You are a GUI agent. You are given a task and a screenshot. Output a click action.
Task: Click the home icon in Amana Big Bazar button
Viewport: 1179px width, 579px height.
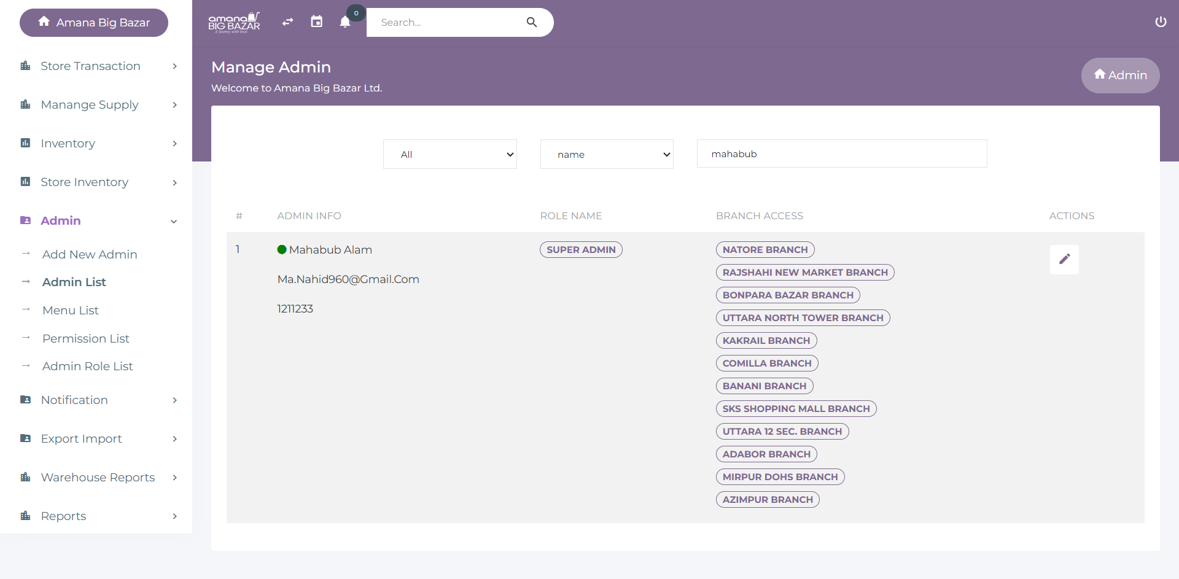coord(44,21)
